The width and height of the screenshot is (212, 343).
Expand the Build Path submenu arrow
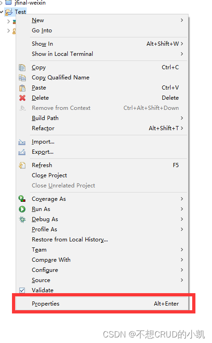(x=182, y=118)
